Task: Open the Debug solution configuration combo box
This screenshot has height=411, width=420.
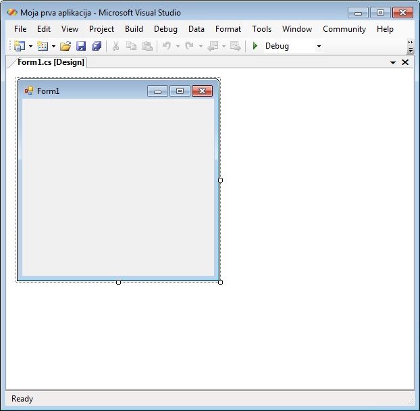Action: (x=293, y=46)
